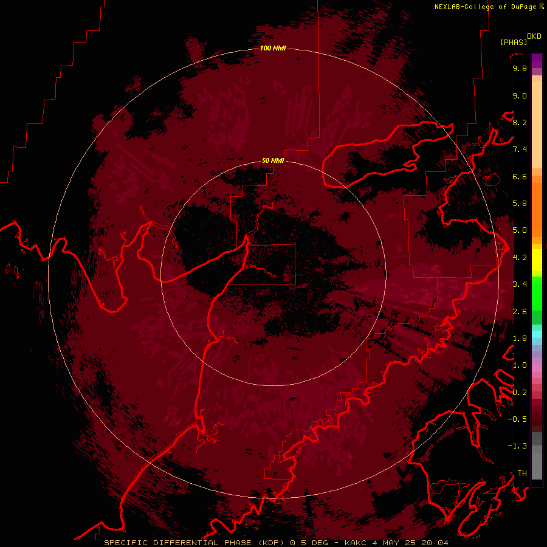Click the -1.3 legend value

pyautogui.click(x=517, y=446)
